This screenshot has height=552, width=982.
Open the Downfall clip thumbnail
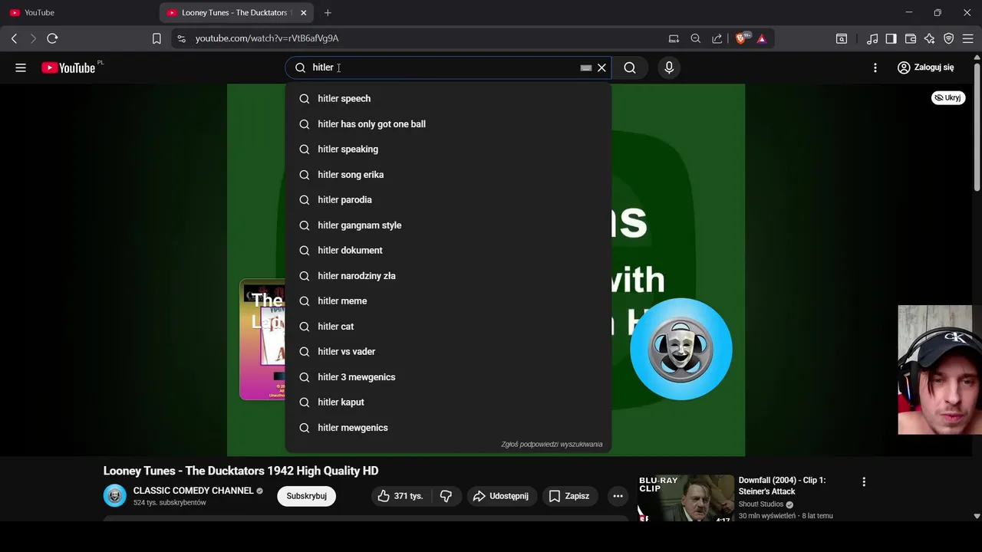(686, 498)
